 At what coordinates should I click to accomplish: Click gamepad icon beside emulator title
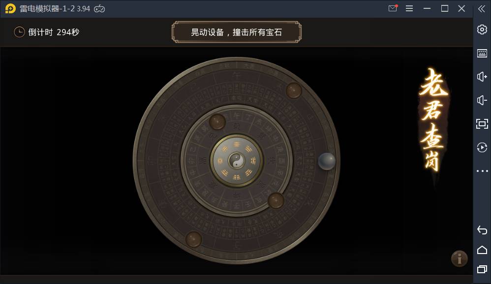pos(99,9)
